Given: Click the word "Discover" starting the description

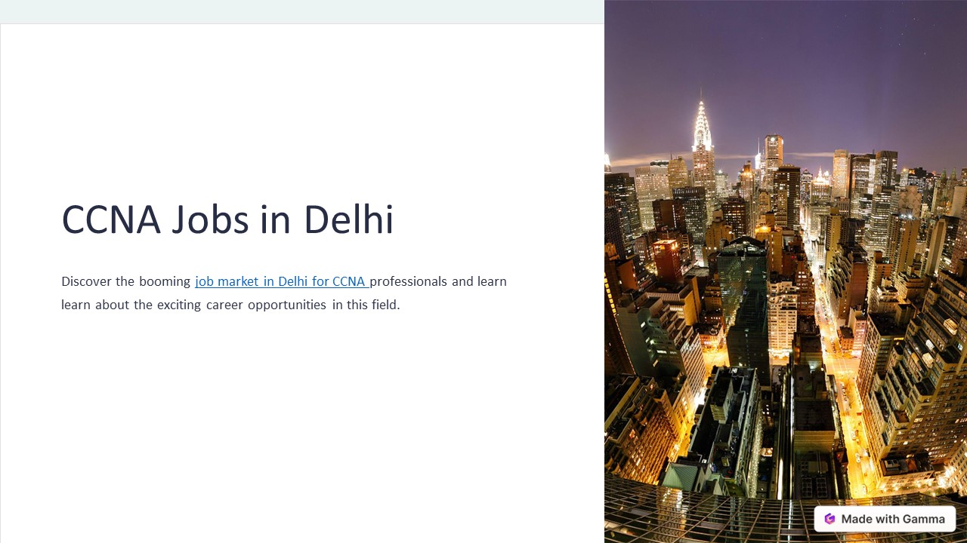Looking at the screenshot, I should pyautogui.click(x=87, y=281).
